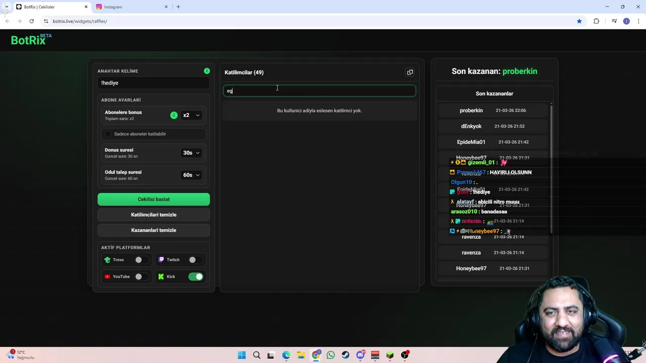Open Voicemeeter from the taskbar

click(x=375, y=355)
